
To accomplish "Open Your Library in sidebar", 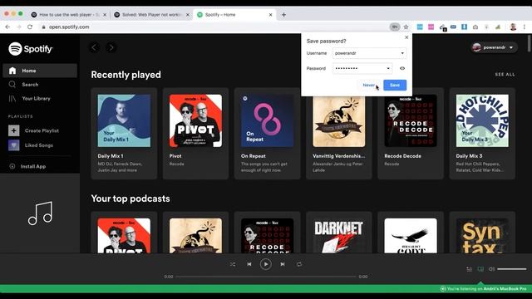I will click(x=30, y=98).
